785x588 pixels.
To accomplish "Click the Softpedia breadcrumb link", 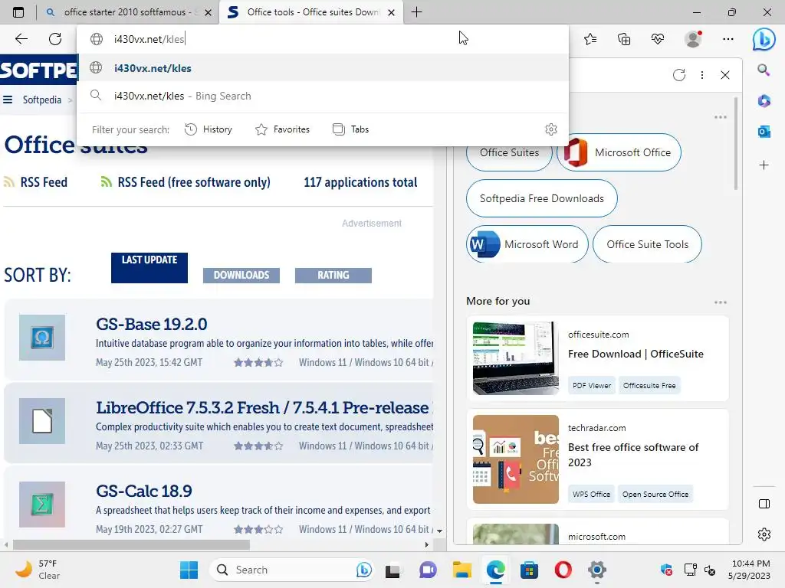I will [42, 100].
